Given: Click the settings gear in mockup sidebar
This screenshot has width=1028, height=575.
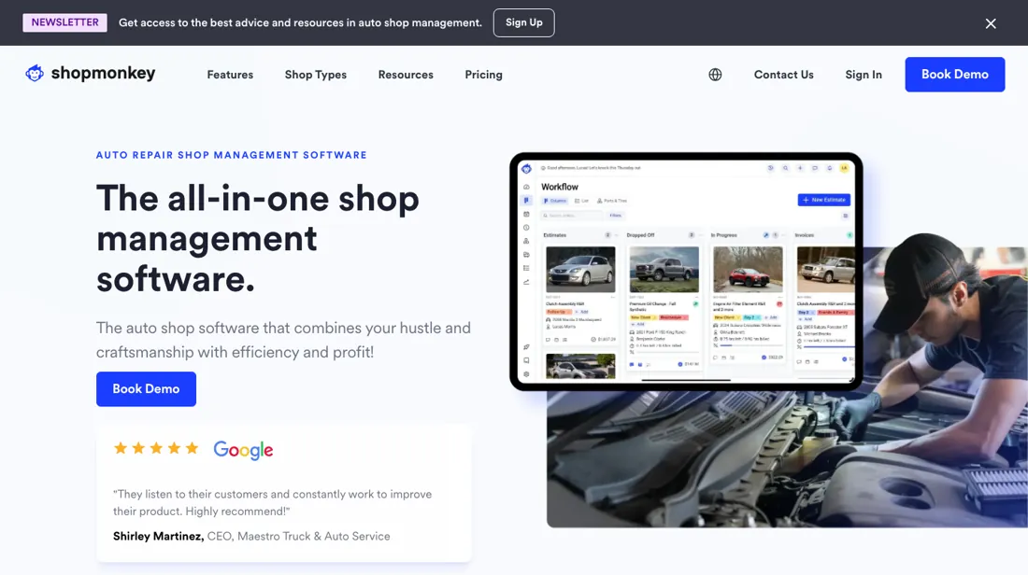Looking at the screenshot, I should [526, 374].
